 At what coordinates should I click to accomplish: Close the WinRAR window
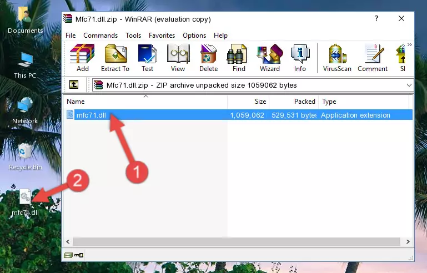click(401, 18)
